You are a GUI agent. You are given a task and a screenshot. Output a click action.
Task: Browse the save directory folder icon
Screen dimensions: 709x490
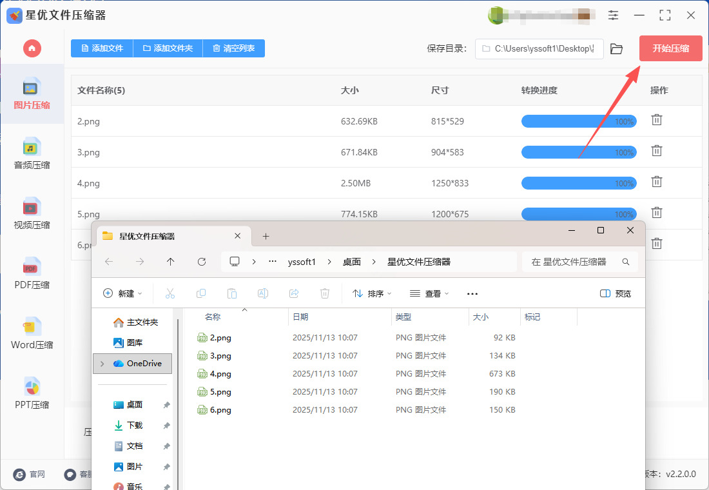coord(616,49)
